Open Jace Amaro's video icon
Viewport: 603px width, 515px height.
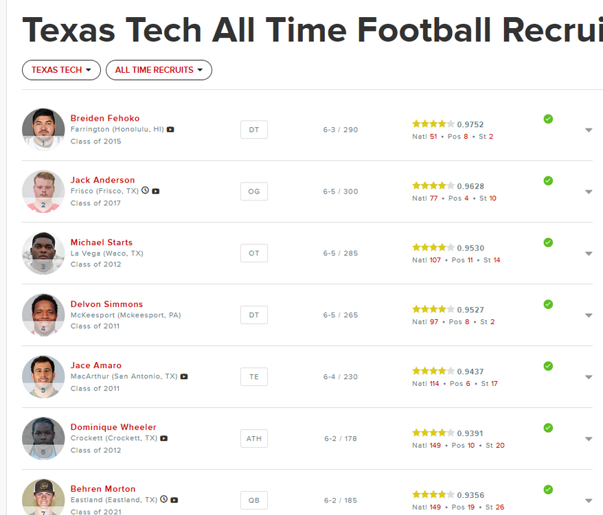(x=184, y=376)
